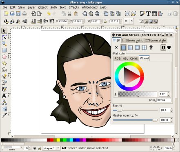Adjust the Blur 10.4 spinner arrows
The height and width of the screenshot is (152, 180).
pos(171,110)
